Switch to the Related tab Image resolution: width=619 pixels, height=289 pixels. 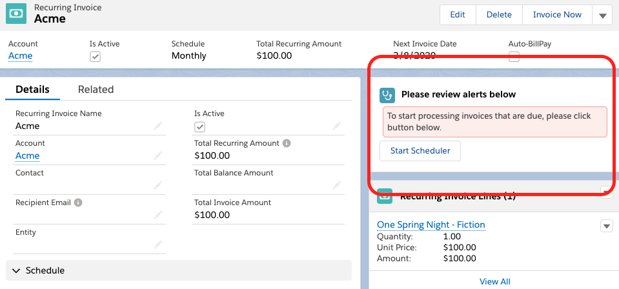[x=96, y=90]
